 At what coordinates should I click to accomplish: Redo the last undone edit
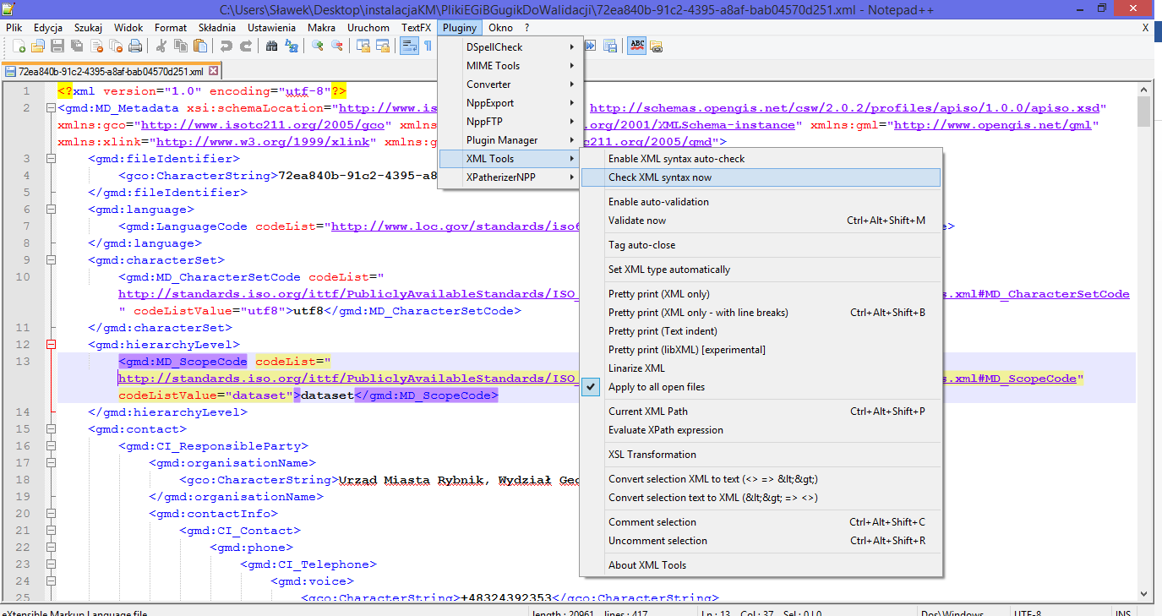[246, 46]
